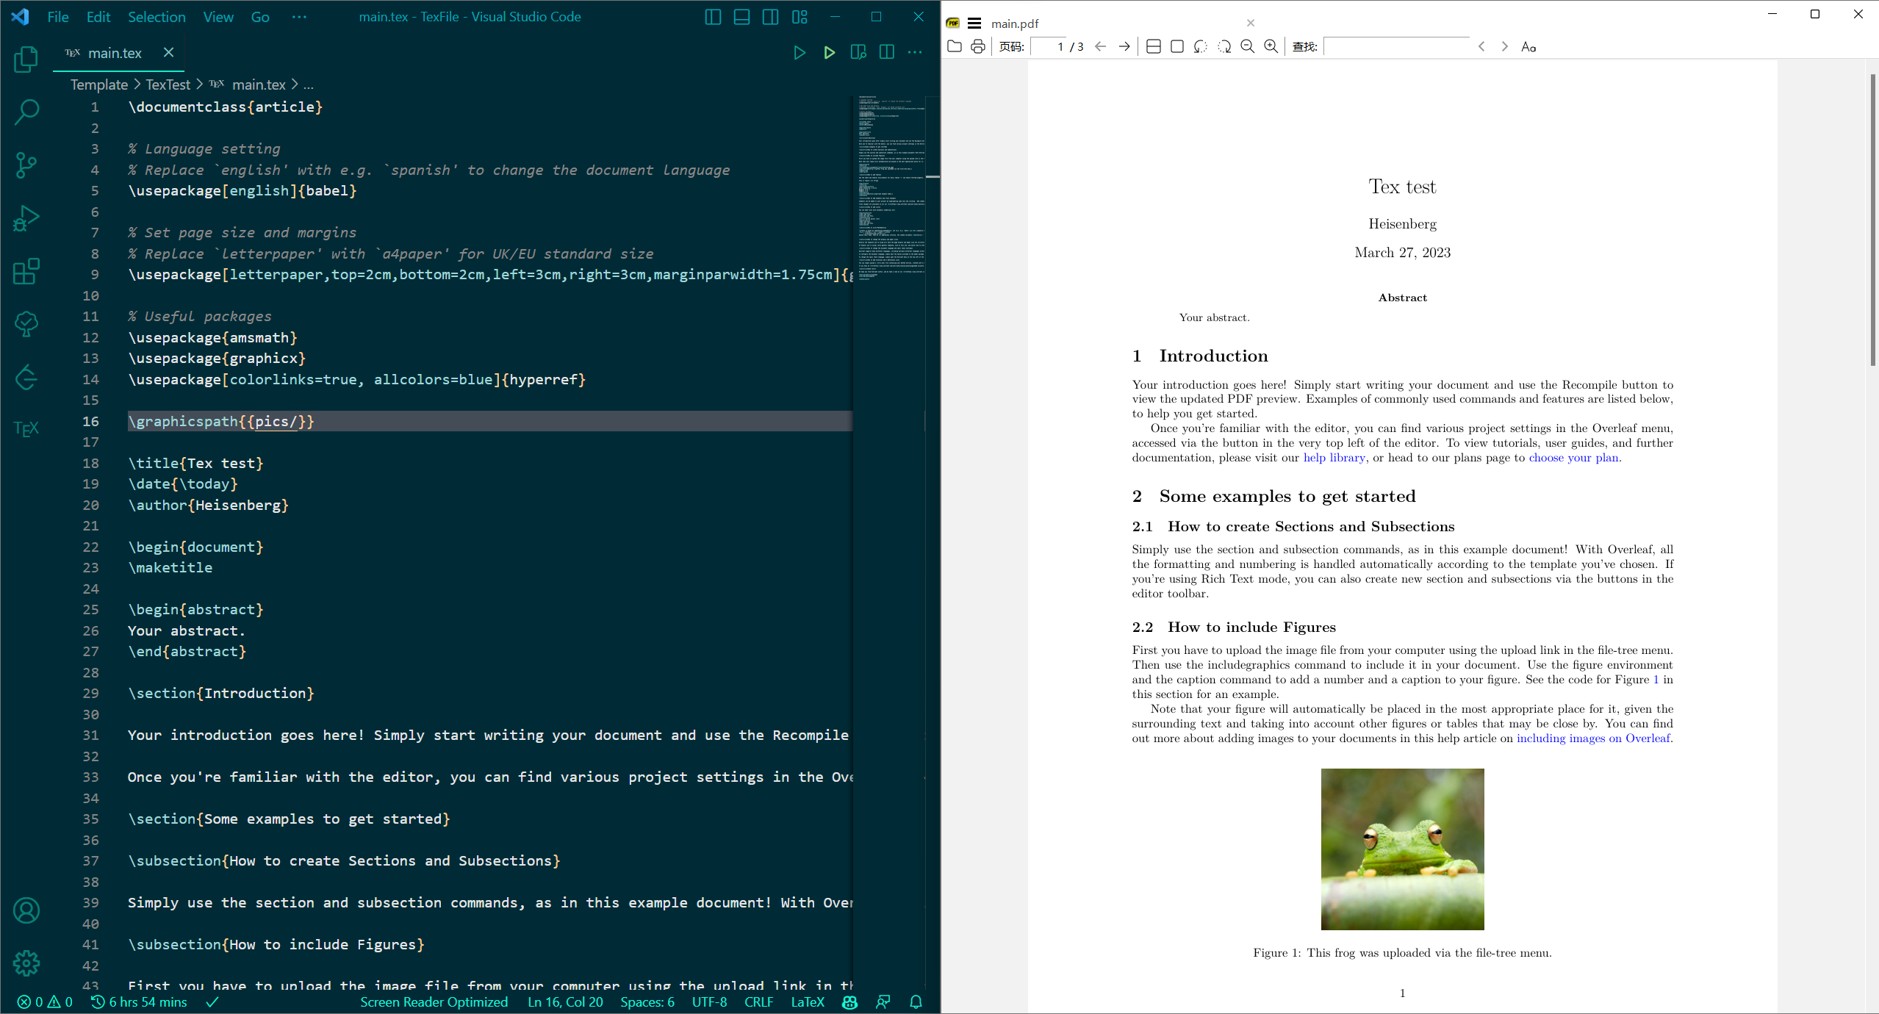Open the Selection menu
This screenshot has height=1014, width=1879.
157,17
